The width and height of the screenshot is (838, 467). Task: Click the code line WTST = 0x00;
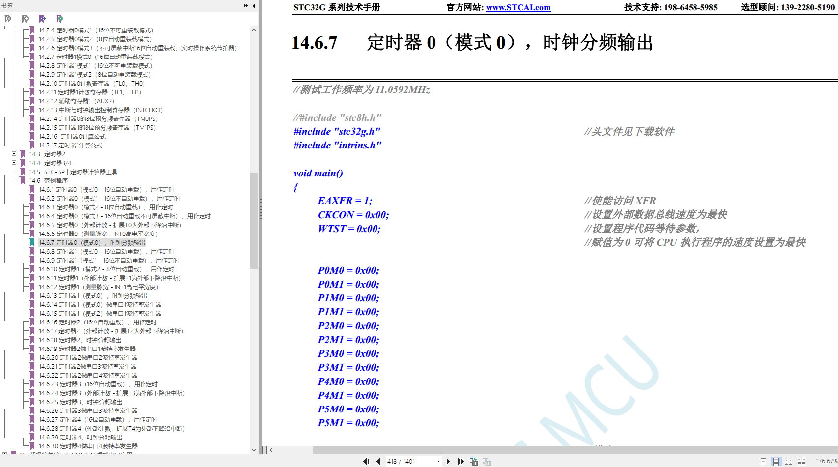coord(349,229)
